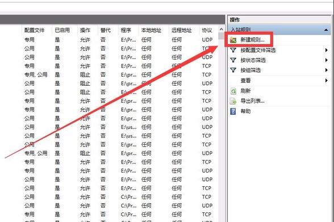Viewport: 334px width, 222px height.
Task: Click the export list icon beside 导出列表
Action: click(233, 101)
